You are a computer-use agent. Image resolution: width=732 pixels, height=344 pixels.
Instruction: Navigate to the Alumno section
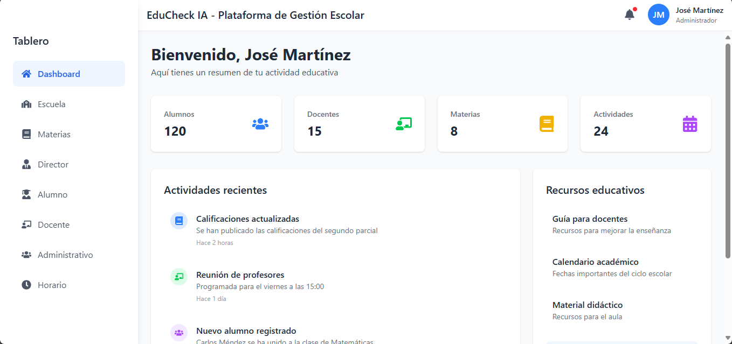pyautogui.click(x=69, y=194)
